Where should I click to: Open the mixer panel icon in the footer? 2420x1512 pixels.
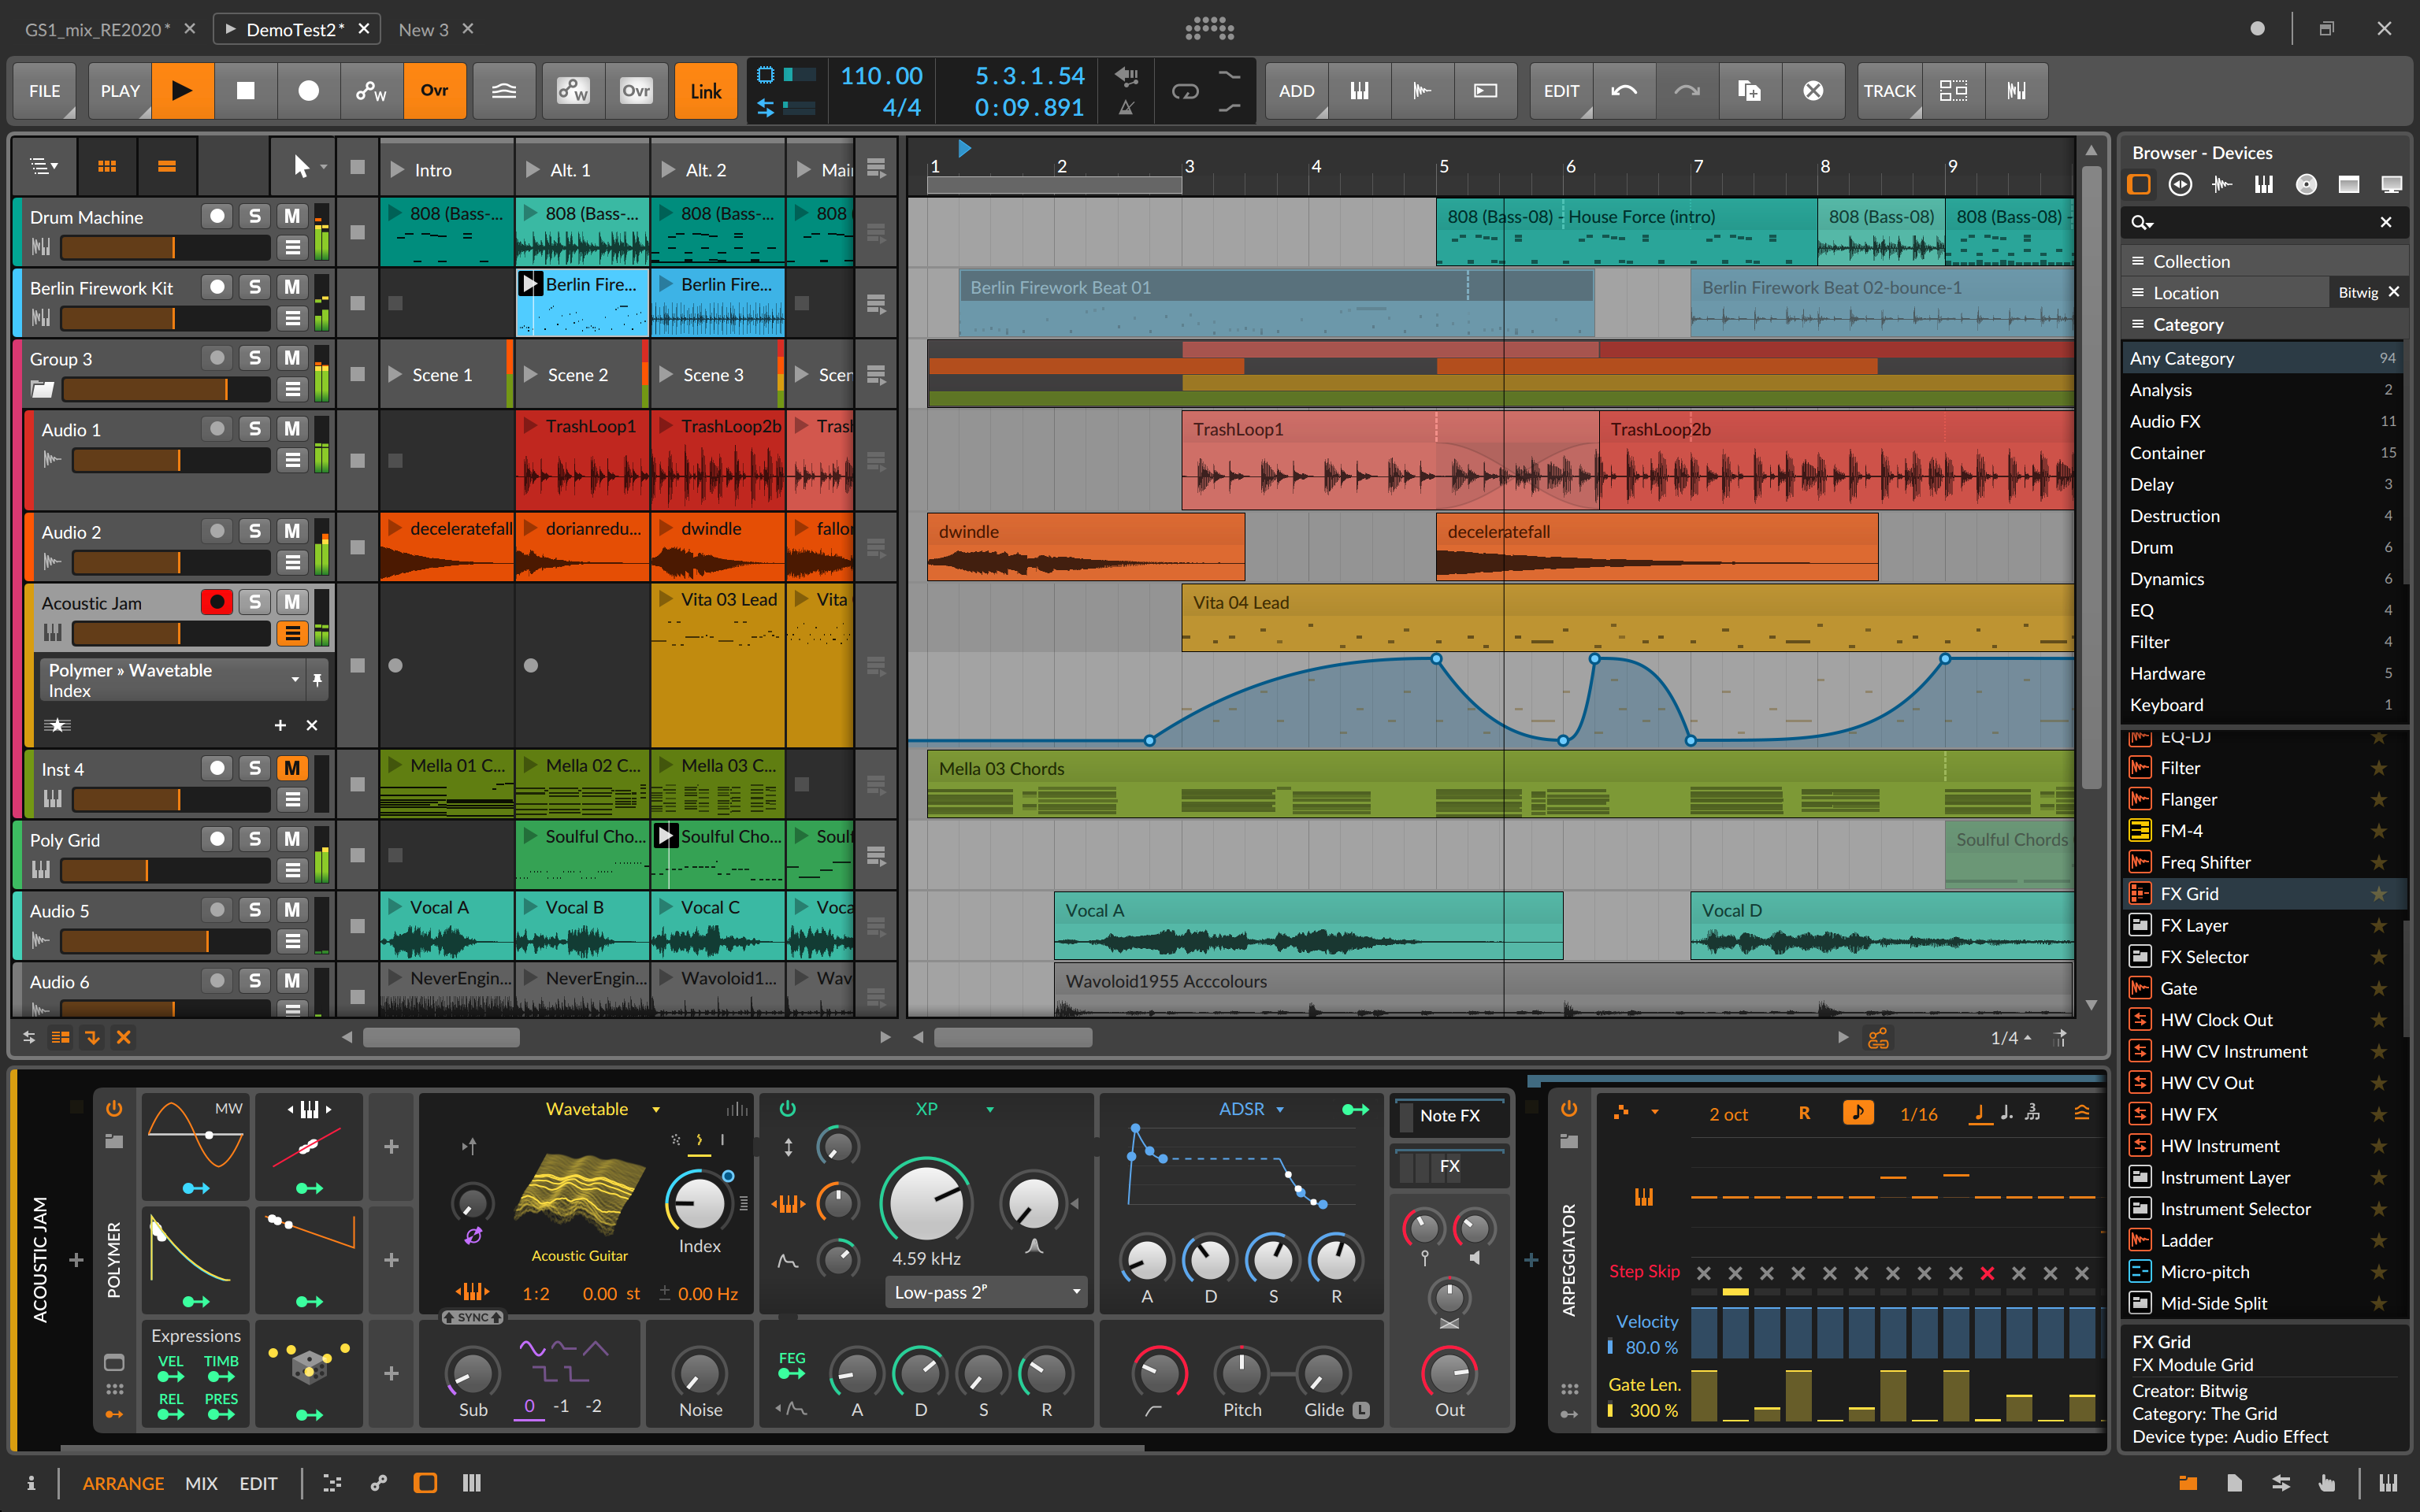[472, 1483]
